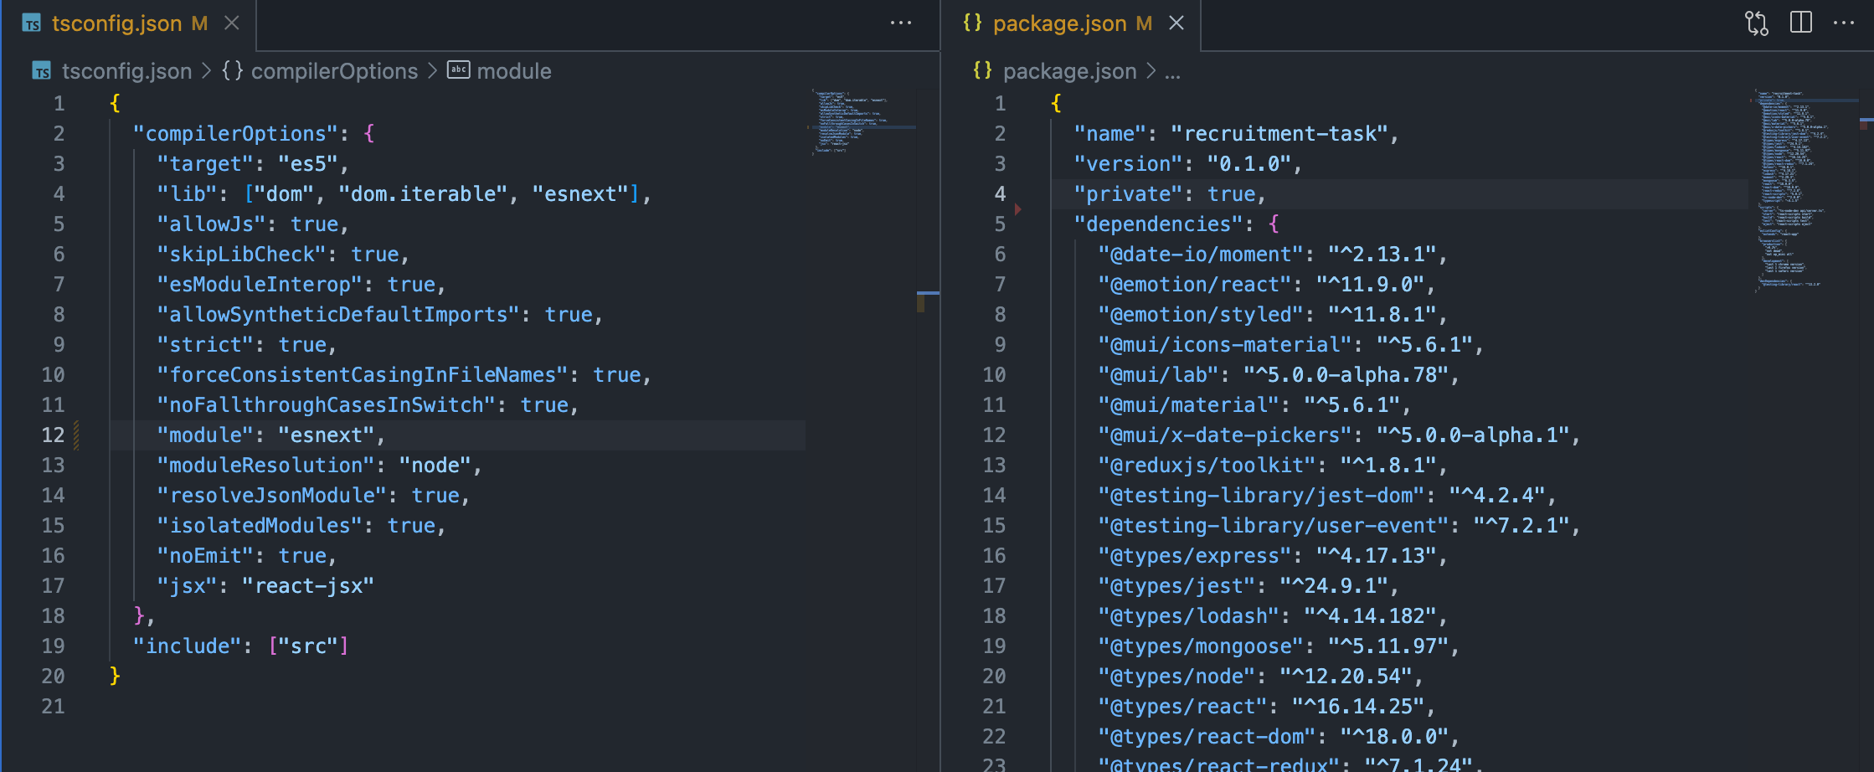Click the "dom.iterable" lib entry
This screenshot has width=1874, height=772.
point(423,194)
